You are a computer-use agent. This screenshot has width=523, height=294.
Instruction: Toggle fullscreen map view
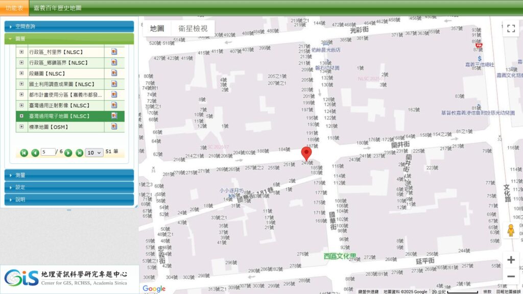[x=510, y=29]
